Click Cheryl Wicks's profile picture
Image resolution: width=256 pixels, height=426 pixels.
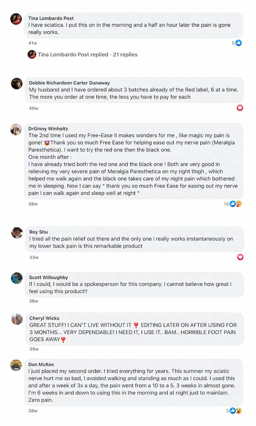17,319
